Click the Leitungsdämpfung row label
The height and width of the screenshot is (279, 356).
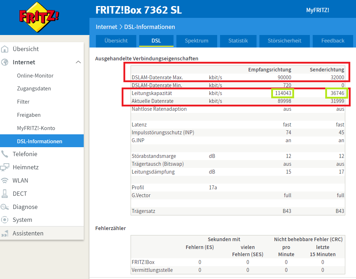pos(153,172)
